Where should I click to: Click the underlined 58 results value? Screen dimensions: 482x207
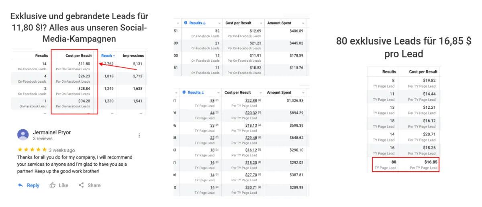(x=211, y=100)
